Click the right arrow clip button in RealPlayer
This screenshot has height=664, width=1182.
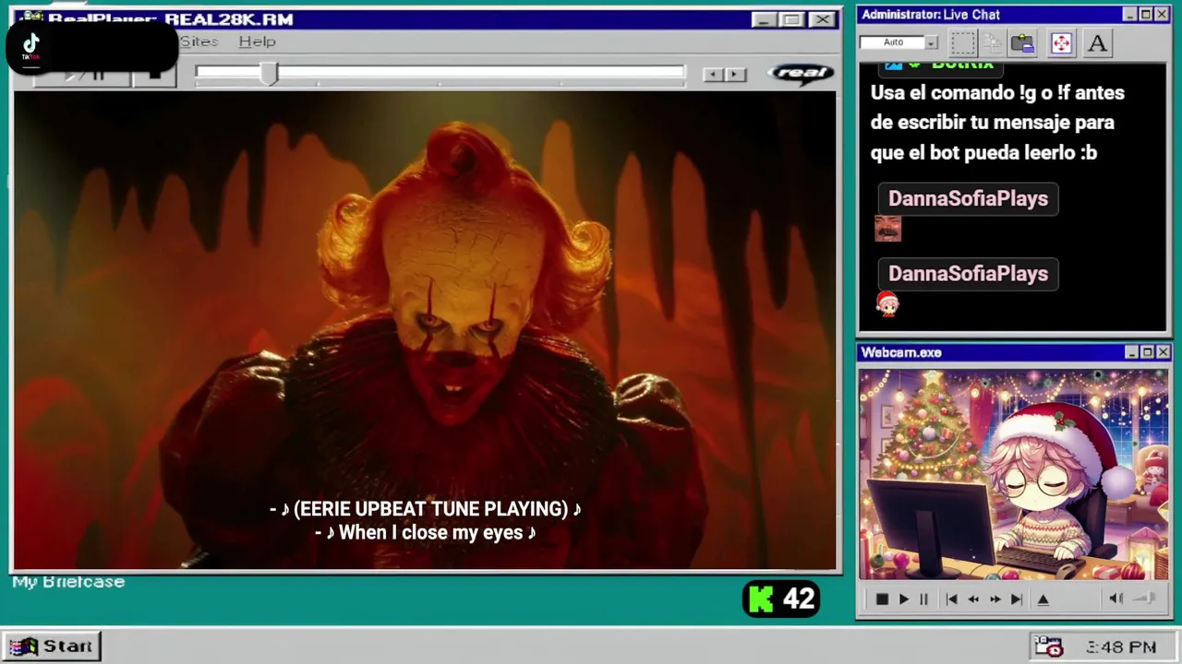point(735,74)
